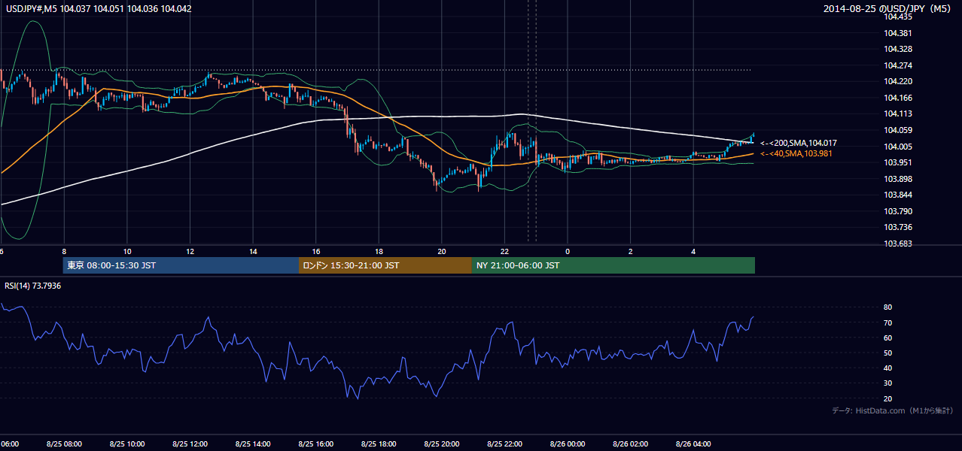Click the 8/26 00:00 bottom date label
This screenshot has height=451, width=962.
click(x=568, y=444)
